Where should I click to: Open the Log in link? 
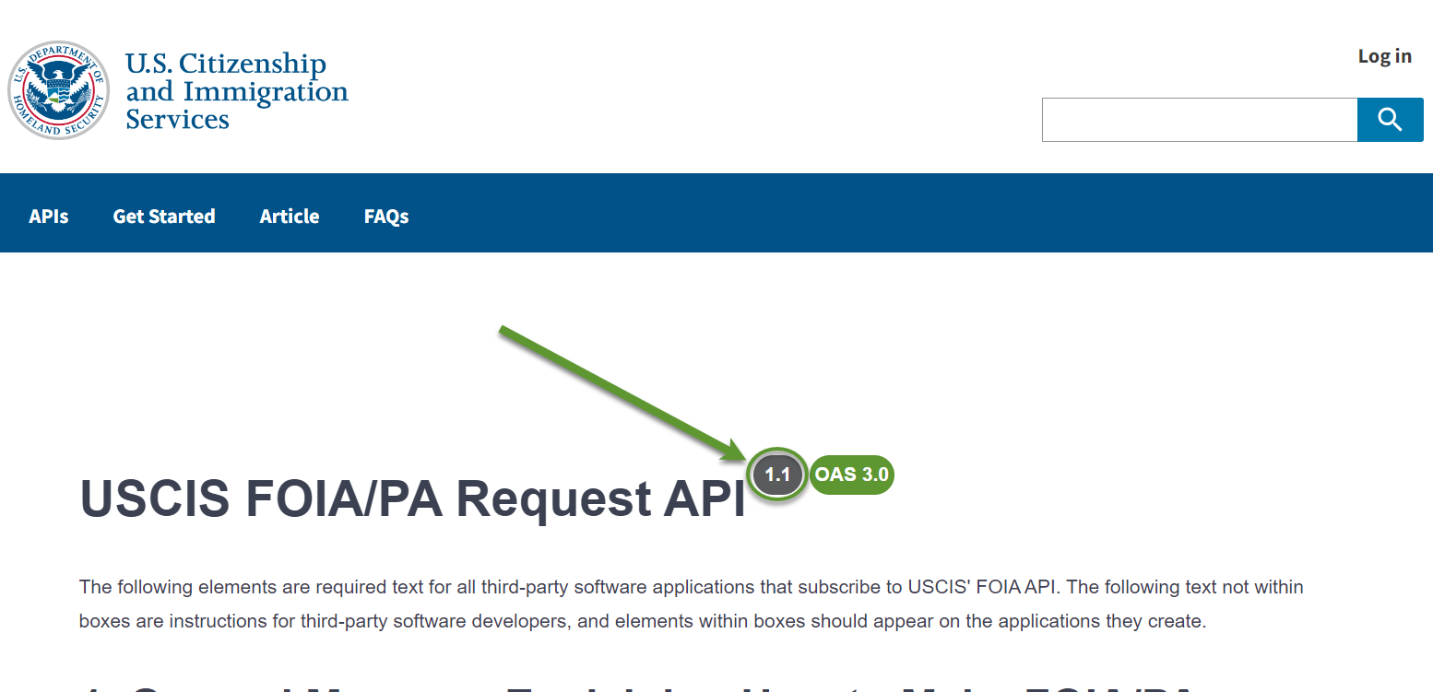click(1384, 56)
